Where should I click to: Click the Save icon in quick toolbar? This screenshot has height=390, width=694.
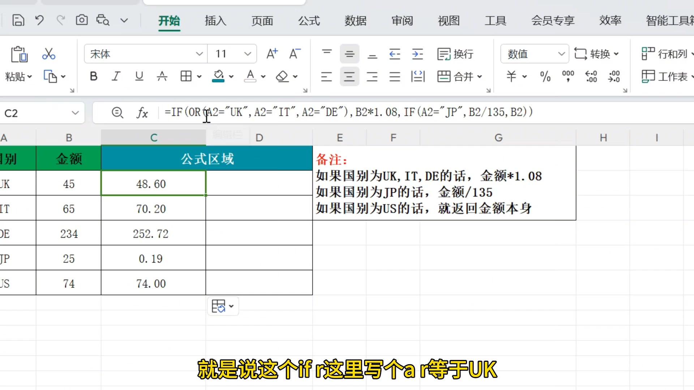[x=18, y=20]
